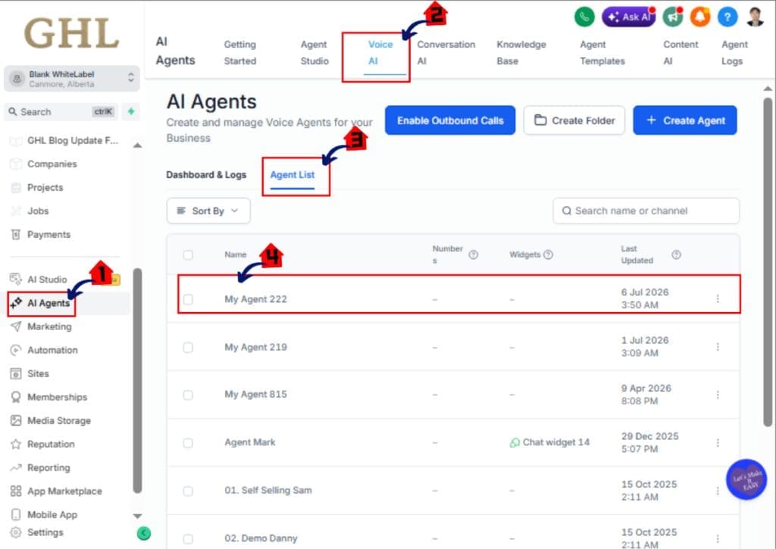The image size is (776, 549).
Task: Click the sidebar up arrow
Action: click(138, 145)
